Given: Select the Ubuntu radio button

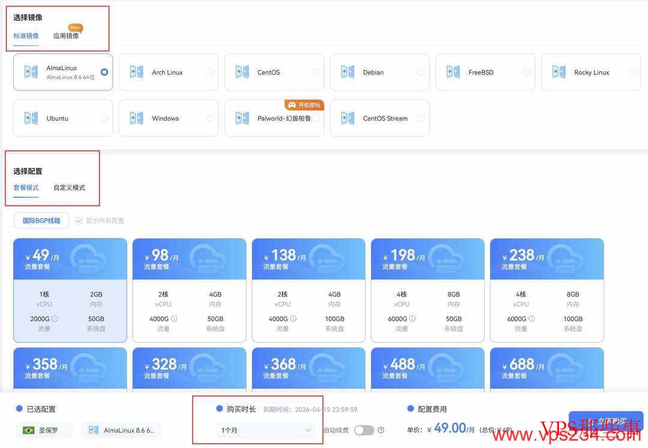Looking at the screenshot, I should tap(104, 118).
